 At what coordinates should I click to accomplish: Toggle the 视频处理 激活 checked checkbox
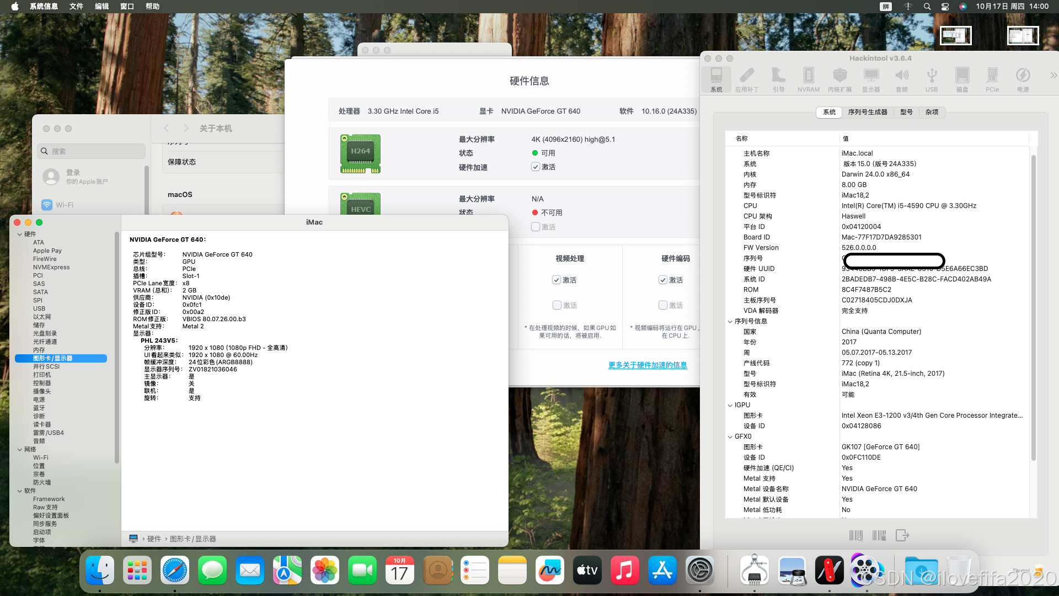(x=557, y=280)
